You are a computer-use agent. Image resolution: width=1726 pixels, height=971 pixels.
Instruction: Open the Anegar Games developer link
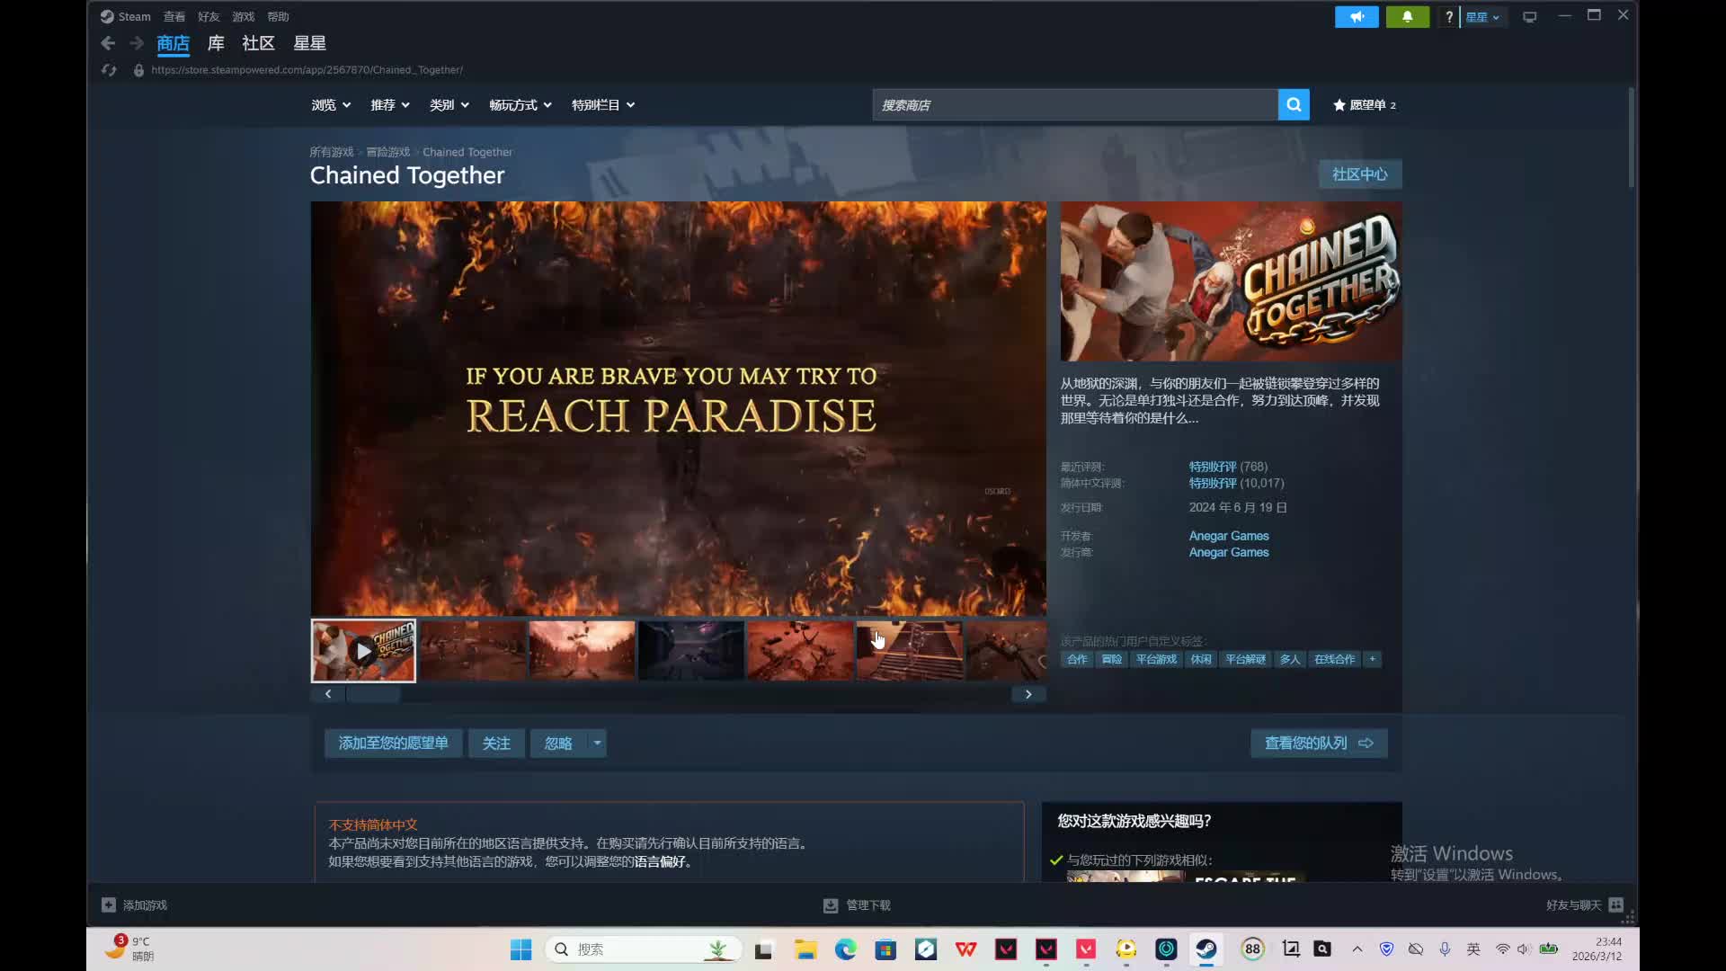coord(1228,536)
